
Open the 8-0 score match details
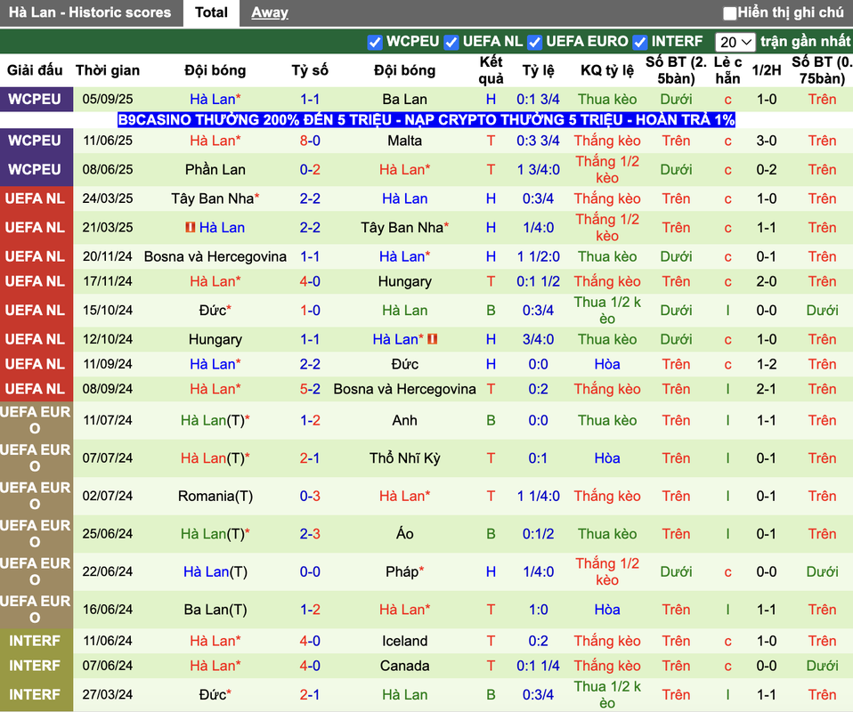click(310, 141)
